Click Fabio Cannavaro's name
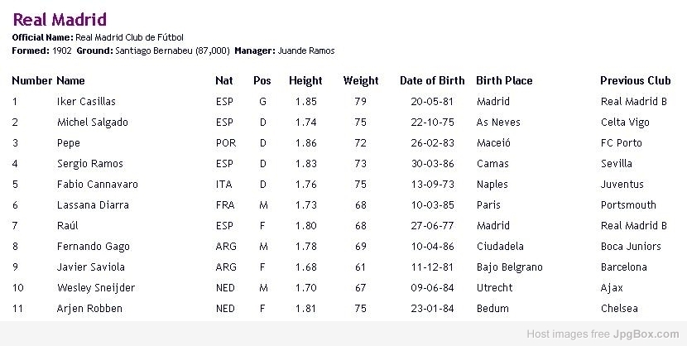Image resolution: width=687 pixels, height=346 pixels. 98,185
